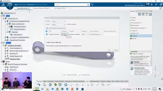Image resolution: width=163 pixels, height=91 pixels.
Task: Click the downward force arrow icon in the toolbar
Action: 83,85
